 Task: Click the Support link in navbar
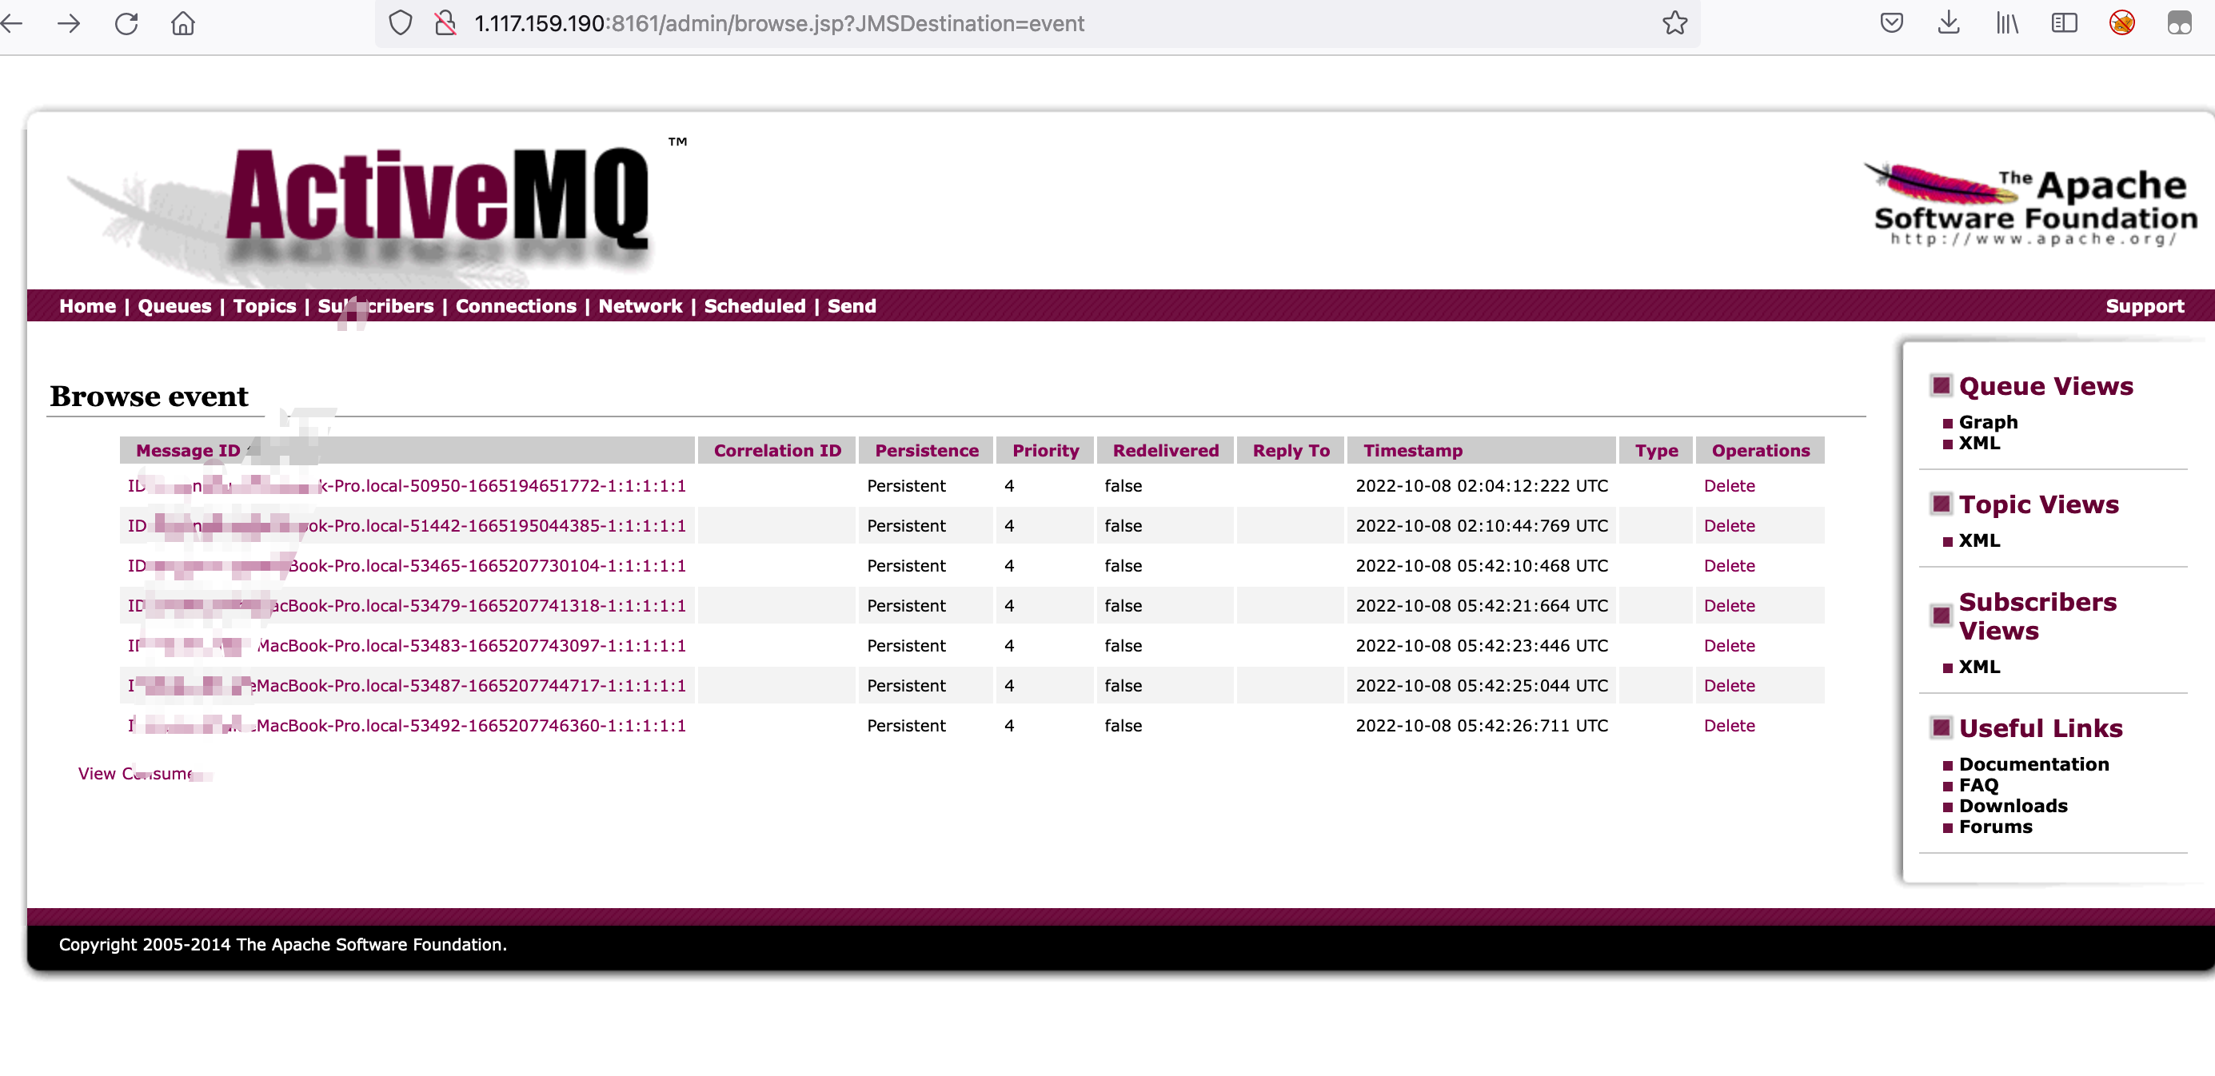(2144, 306)
